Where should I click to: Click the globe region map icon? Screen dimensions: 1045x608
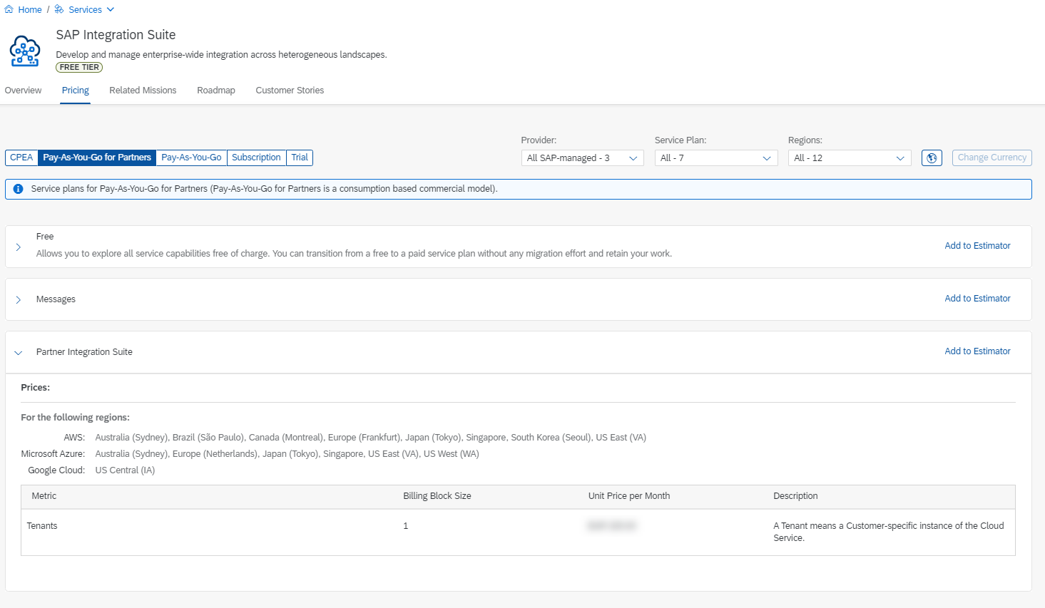coord(932,158)
